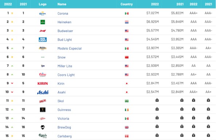Click the Brazil flag in Skol row

point(127,101)
